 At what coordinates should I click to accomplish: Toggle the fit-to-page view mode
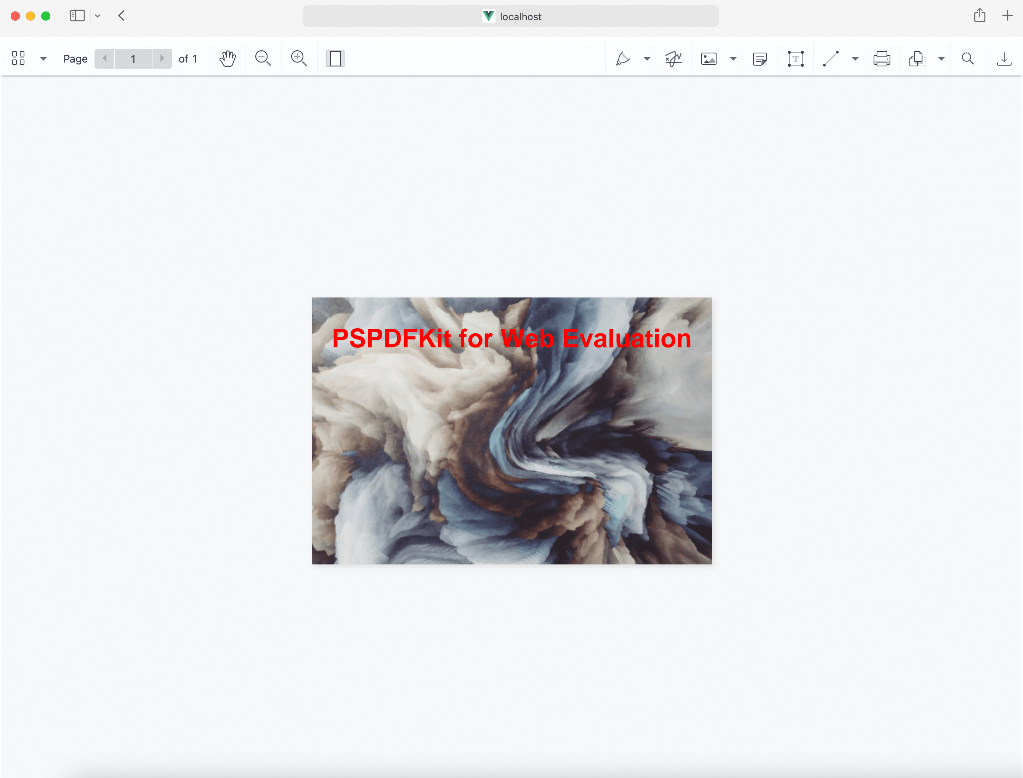coord(335,58)
